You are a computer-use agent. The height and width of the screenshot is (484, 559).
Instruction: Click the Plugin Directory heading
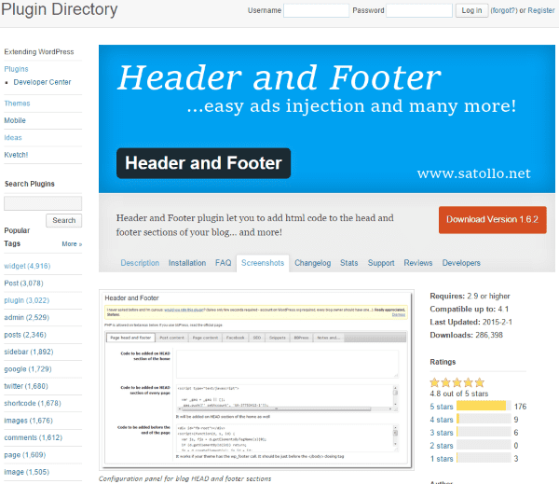click(60, 9)
